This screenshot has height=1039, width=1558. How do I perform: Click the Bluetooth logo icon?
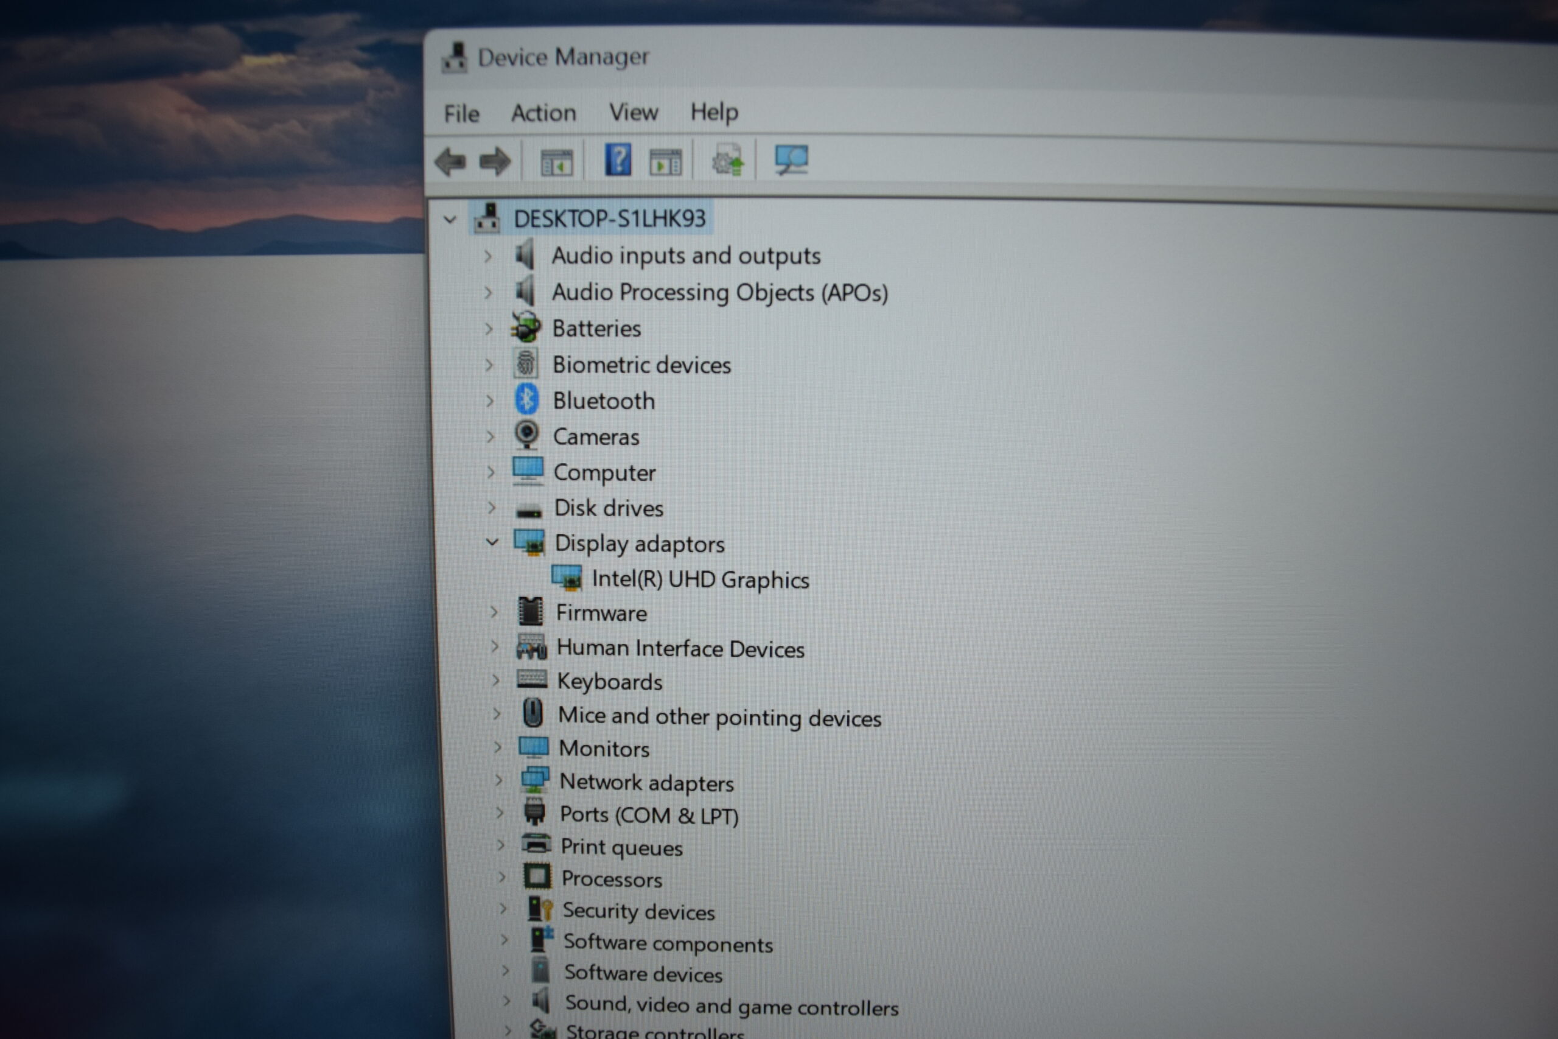point(526,399)
